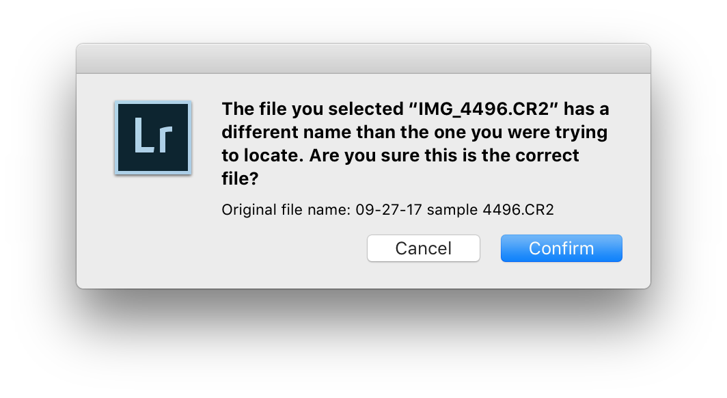
Task: Click the black background outside the dialog
Action: point(363,342)
